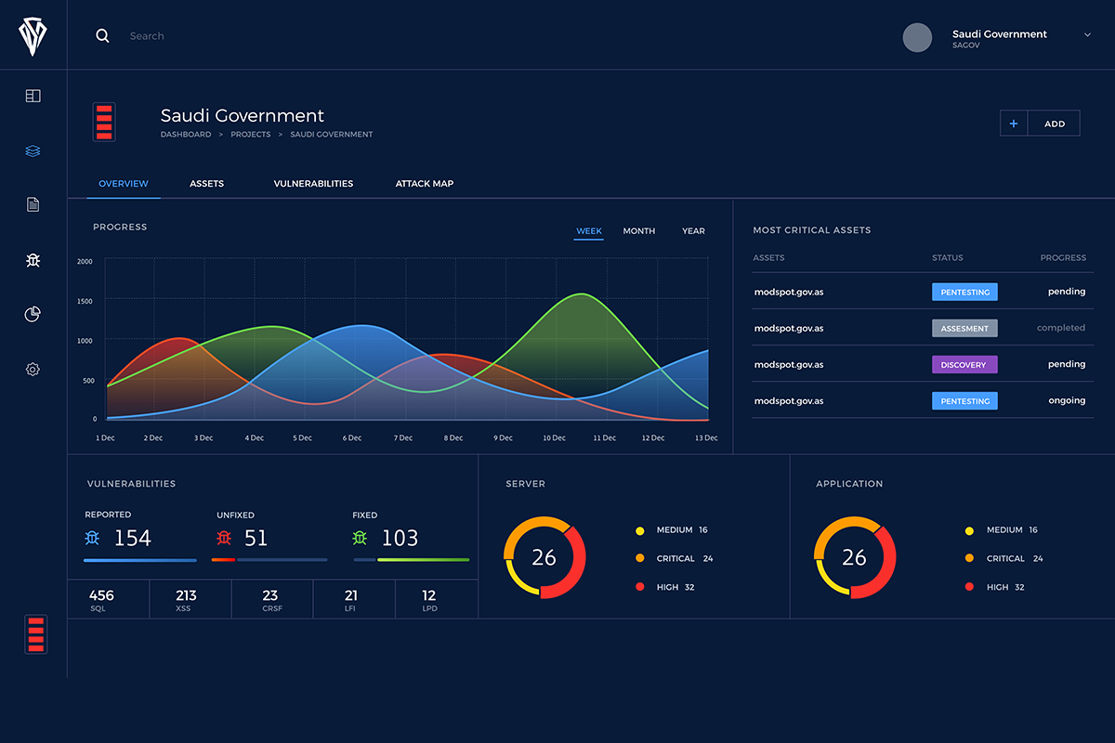This screenshot has width=1115, height=743.
Task: Select the stacked layers projects icon
Action: tap(33, 150)
